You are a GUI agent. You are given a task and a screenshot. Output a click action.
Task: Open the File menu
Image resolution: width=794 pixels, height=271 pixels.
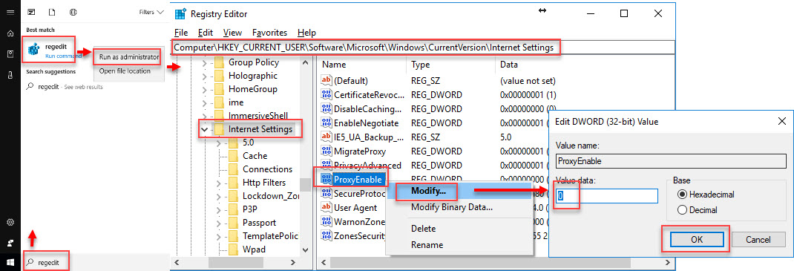click(181, 33)
